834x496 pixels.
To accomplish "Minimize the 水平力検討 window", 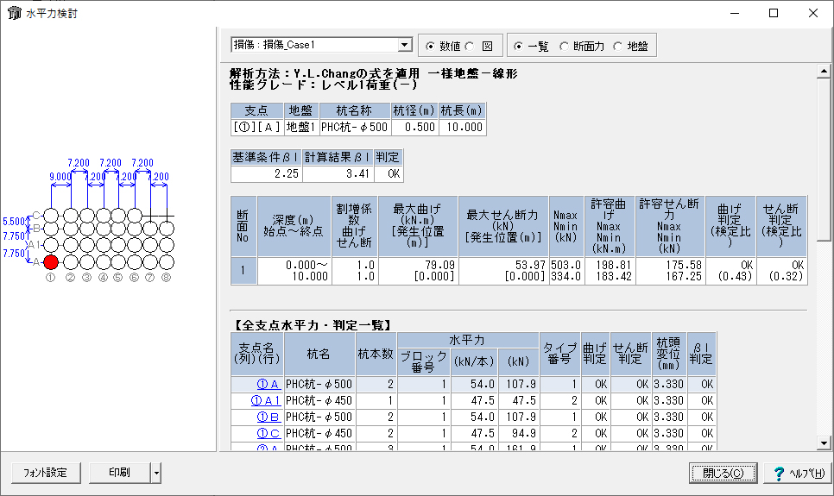I will coord(735,13).
